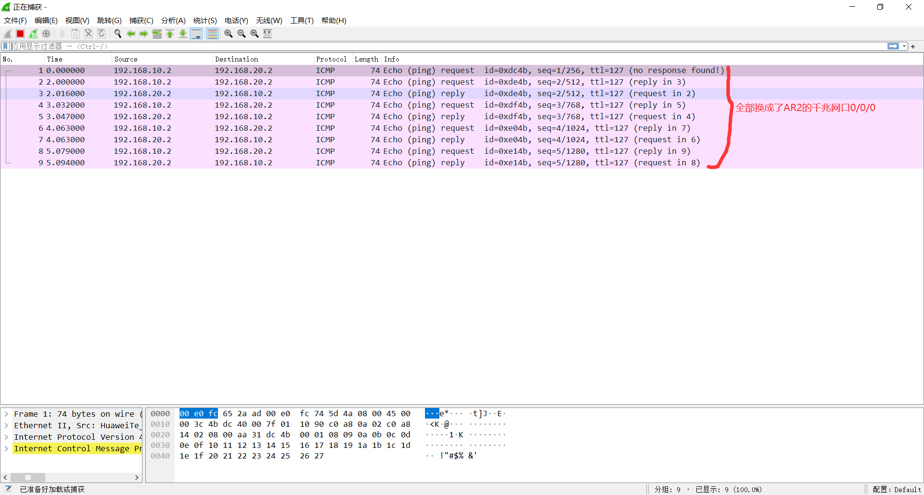
Task: Sort by the Protocol column header
Action: (x=333, y=59)
